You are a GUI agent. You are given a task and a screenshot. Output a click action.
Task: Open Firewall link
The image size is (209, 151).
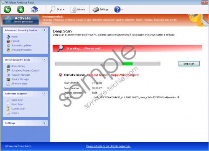coord(15,41)
